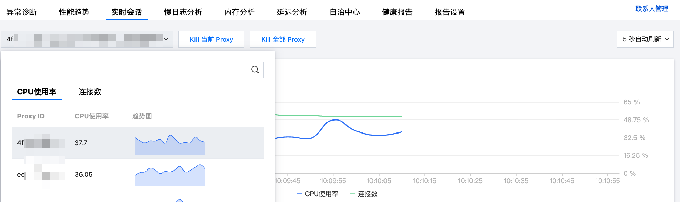
Task: Open 联系人管理 link
Action: coord(652,9)
